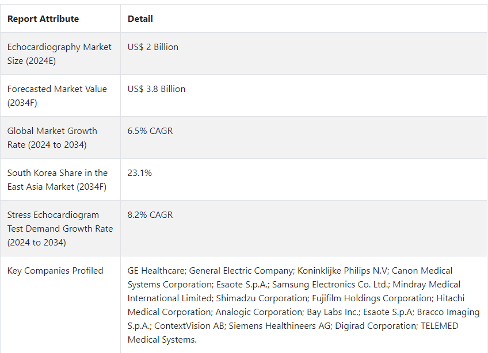The width and height of the screenshot is (488, 353).
Task: Click Shimadzu Corporation in companies list
Action: 261,298
